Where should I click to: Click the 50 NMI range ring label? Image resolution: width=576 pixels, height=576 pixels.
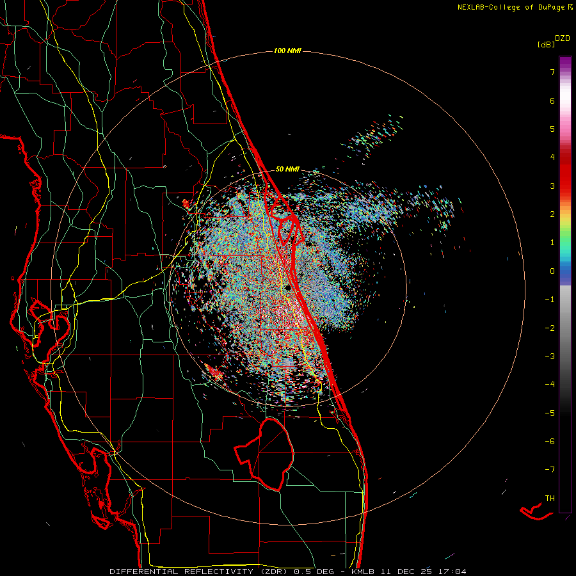tap(287, 169)
